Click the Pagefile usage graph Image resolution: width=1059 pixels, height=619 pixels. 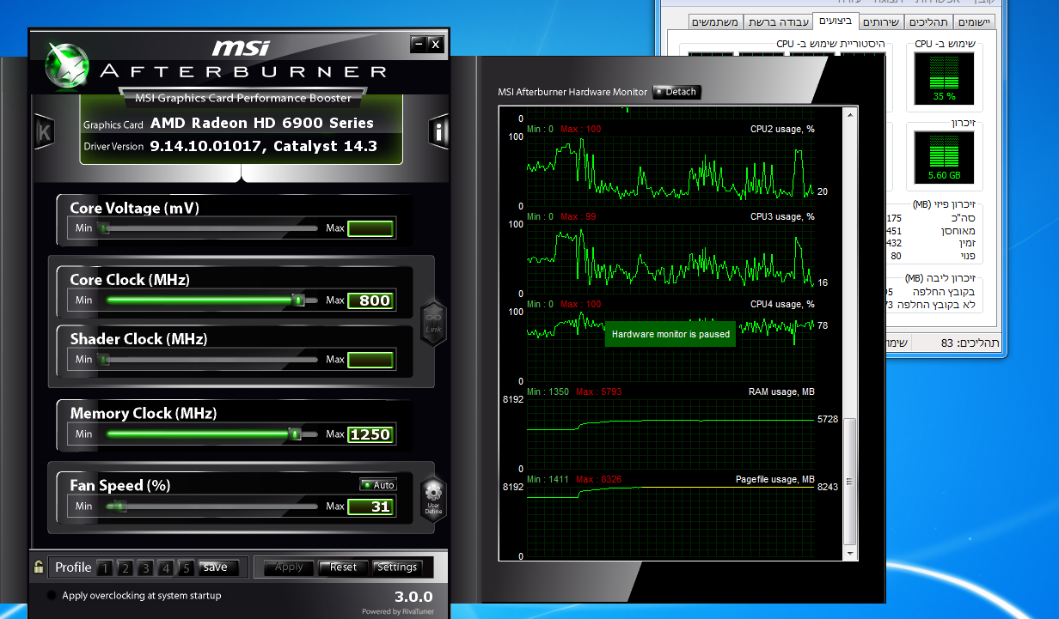coord(670,521)
